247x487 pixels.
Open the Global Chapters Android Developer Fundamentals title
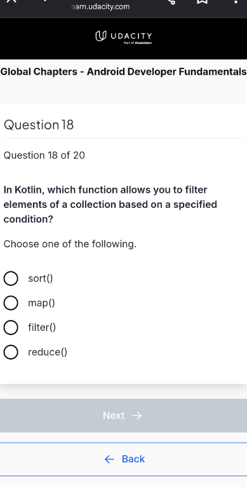point(123,72)
